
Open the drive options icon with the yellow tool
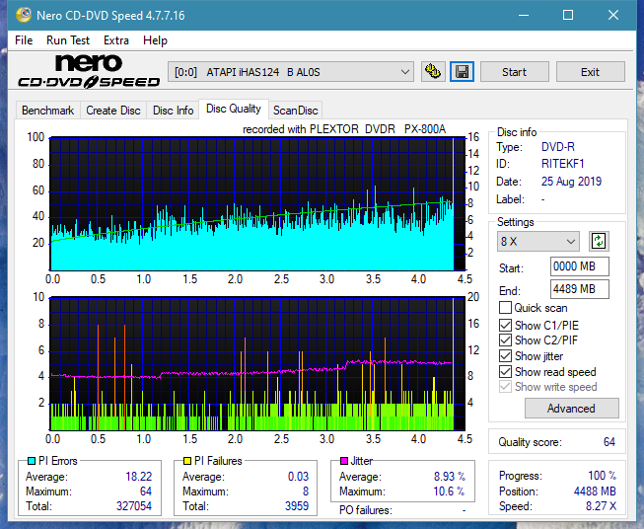click(x=433, y=72)
